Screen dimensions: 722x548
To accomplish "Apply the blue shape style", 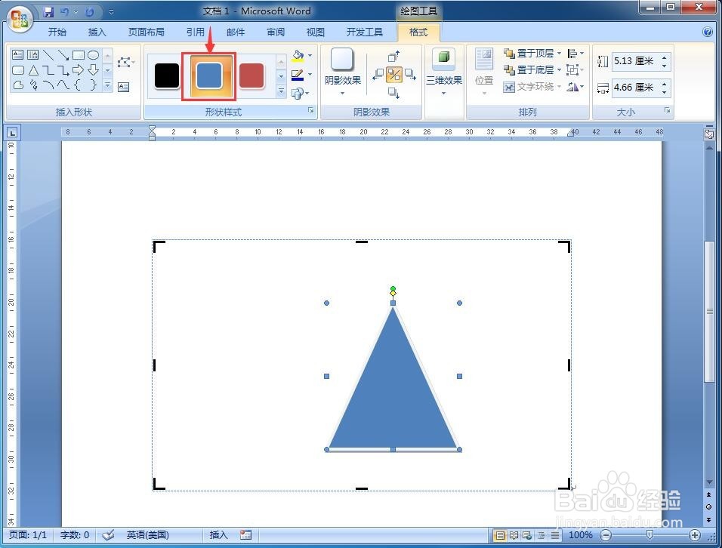I will pos(209,75).
